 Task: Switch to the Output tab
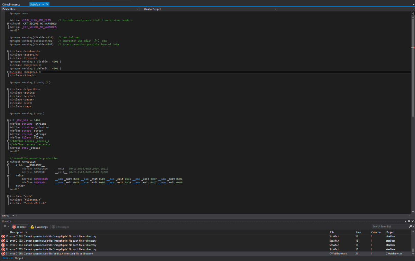coord(19,258)
